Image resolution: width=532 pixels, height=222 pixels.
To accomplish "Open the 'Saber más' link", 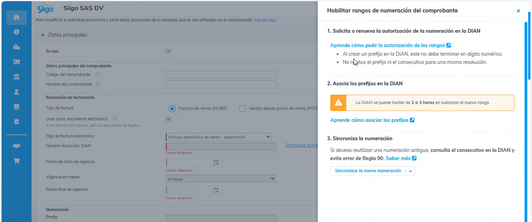I will click(398, 159).
